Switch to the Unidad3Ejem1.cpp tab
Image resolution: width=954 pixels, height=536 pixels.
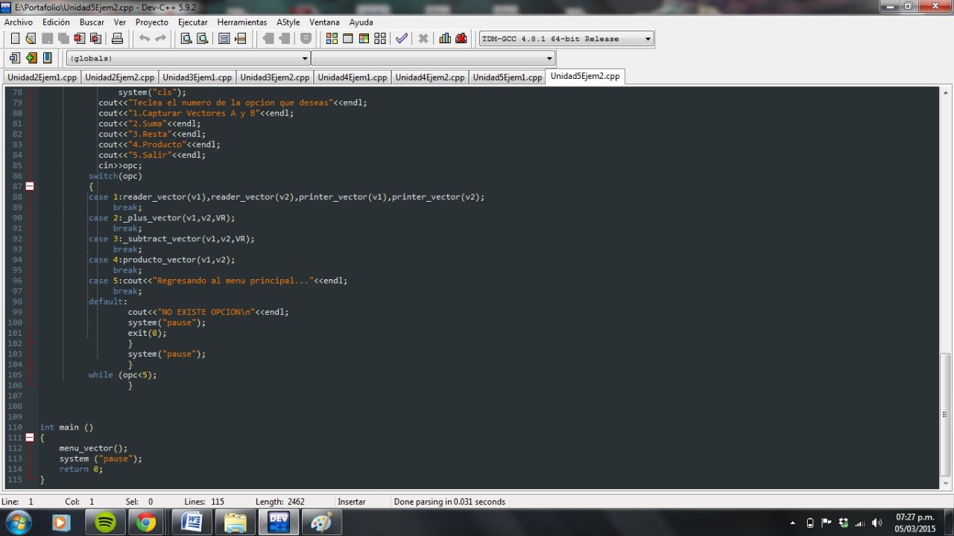(x=197, y=77)
